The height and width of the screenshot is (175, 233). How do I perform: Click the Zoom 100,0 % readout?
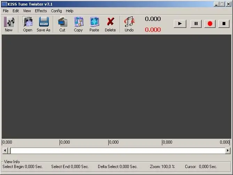pyautogui.click(x=162, y=167)
